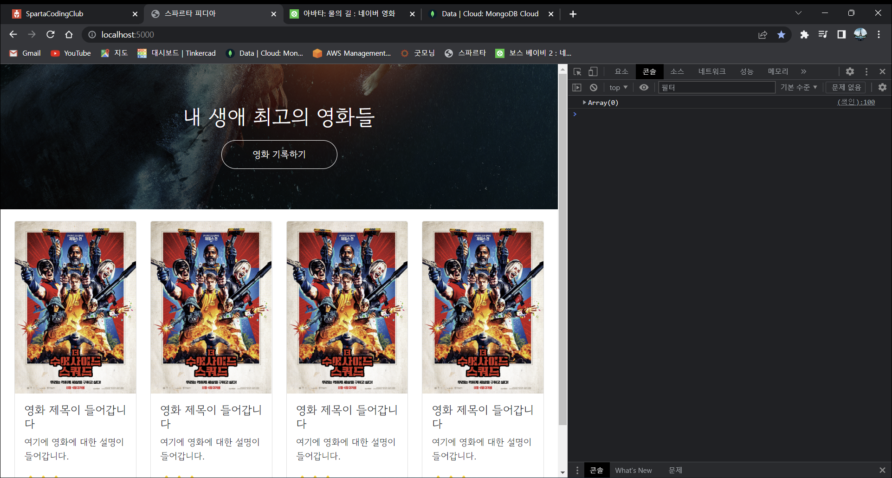Click the browser back arrow
Viewport: 892px width, 478px height.
13,34
